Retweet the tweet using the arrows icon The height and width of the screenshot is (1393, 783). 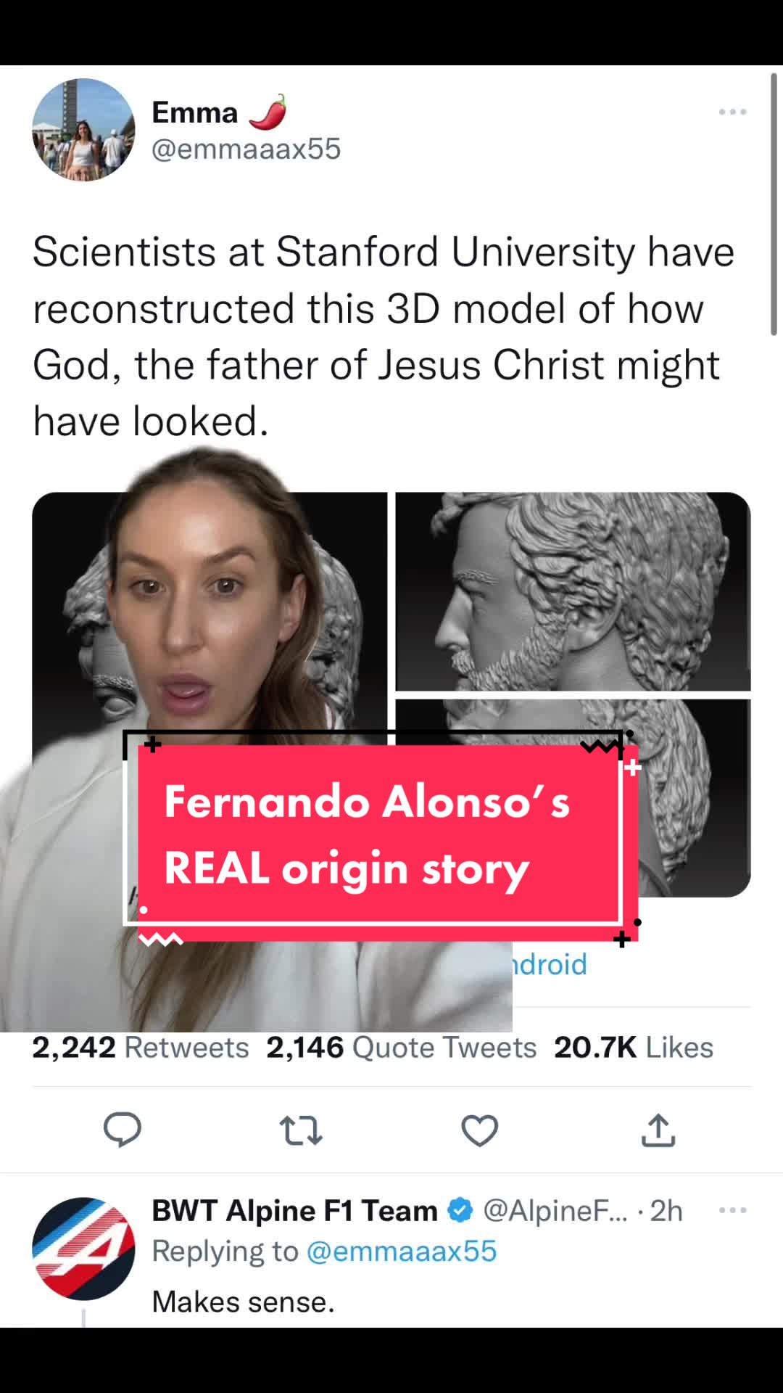pos(301,1130)
